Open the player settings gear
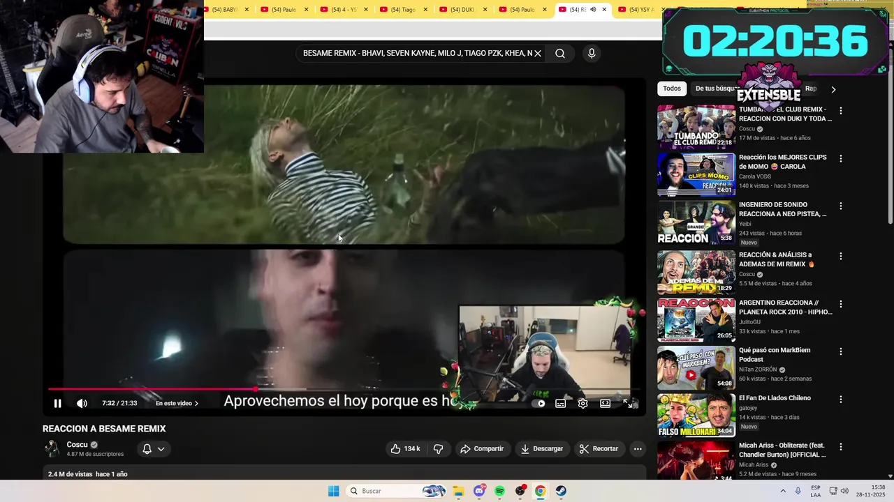Screen dimensions: 894x502 [582, 403]
